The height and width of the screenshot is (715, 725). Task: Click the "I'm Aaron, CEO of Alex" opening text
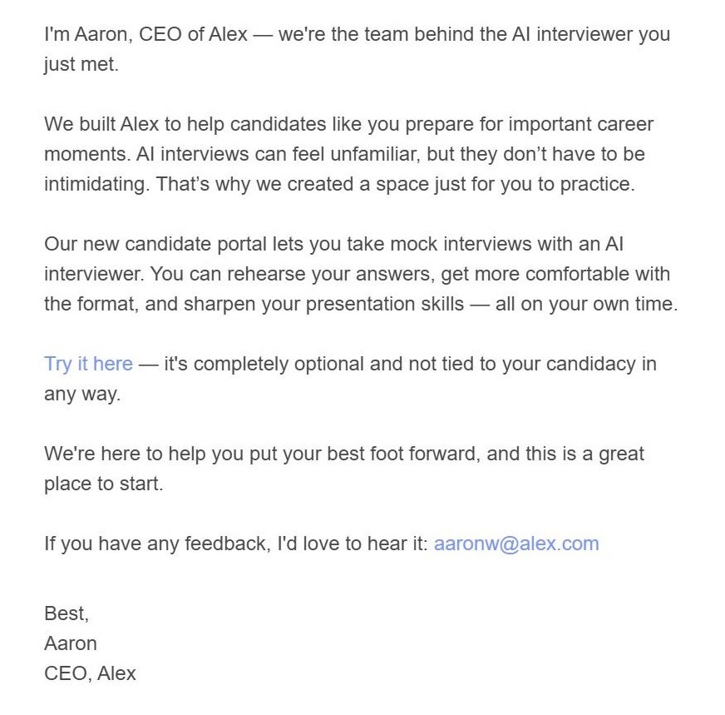coord(145,34)
